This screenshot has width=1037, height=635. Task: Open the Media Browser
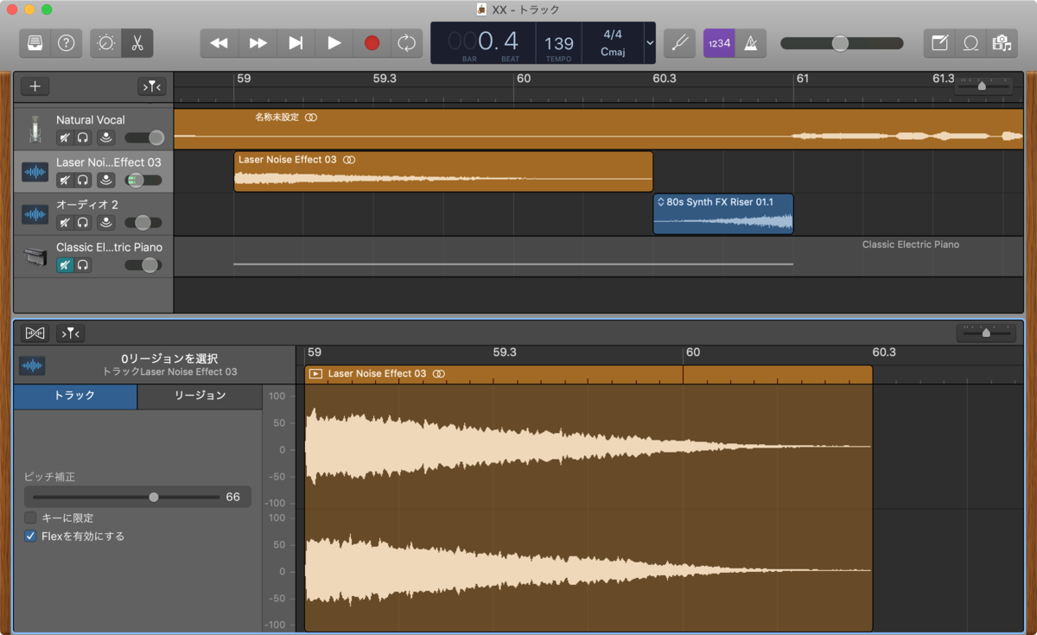[x=1002, y=43]
